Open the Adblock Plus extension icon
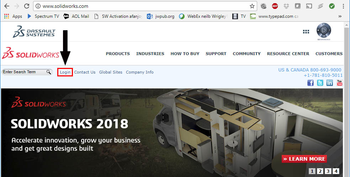 pyautogui.click(x=275, y=6)
